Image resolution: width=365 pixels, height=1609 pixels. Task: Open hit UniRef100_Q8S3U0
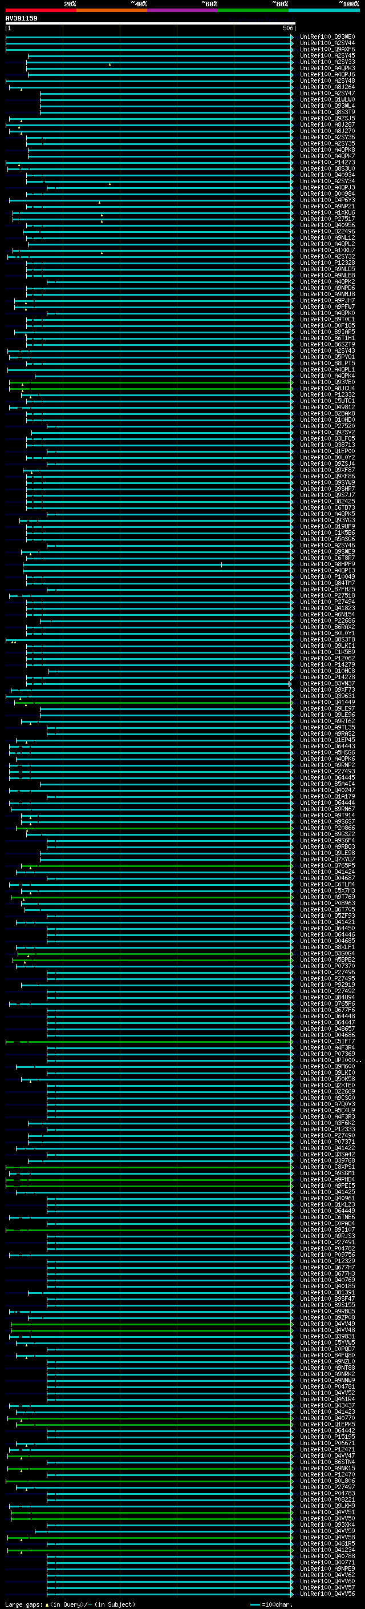pyautogui.click(x=327, y=168)
